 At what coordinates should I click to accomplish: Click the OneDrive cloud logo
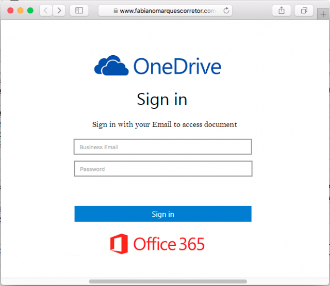coord(111,66)
